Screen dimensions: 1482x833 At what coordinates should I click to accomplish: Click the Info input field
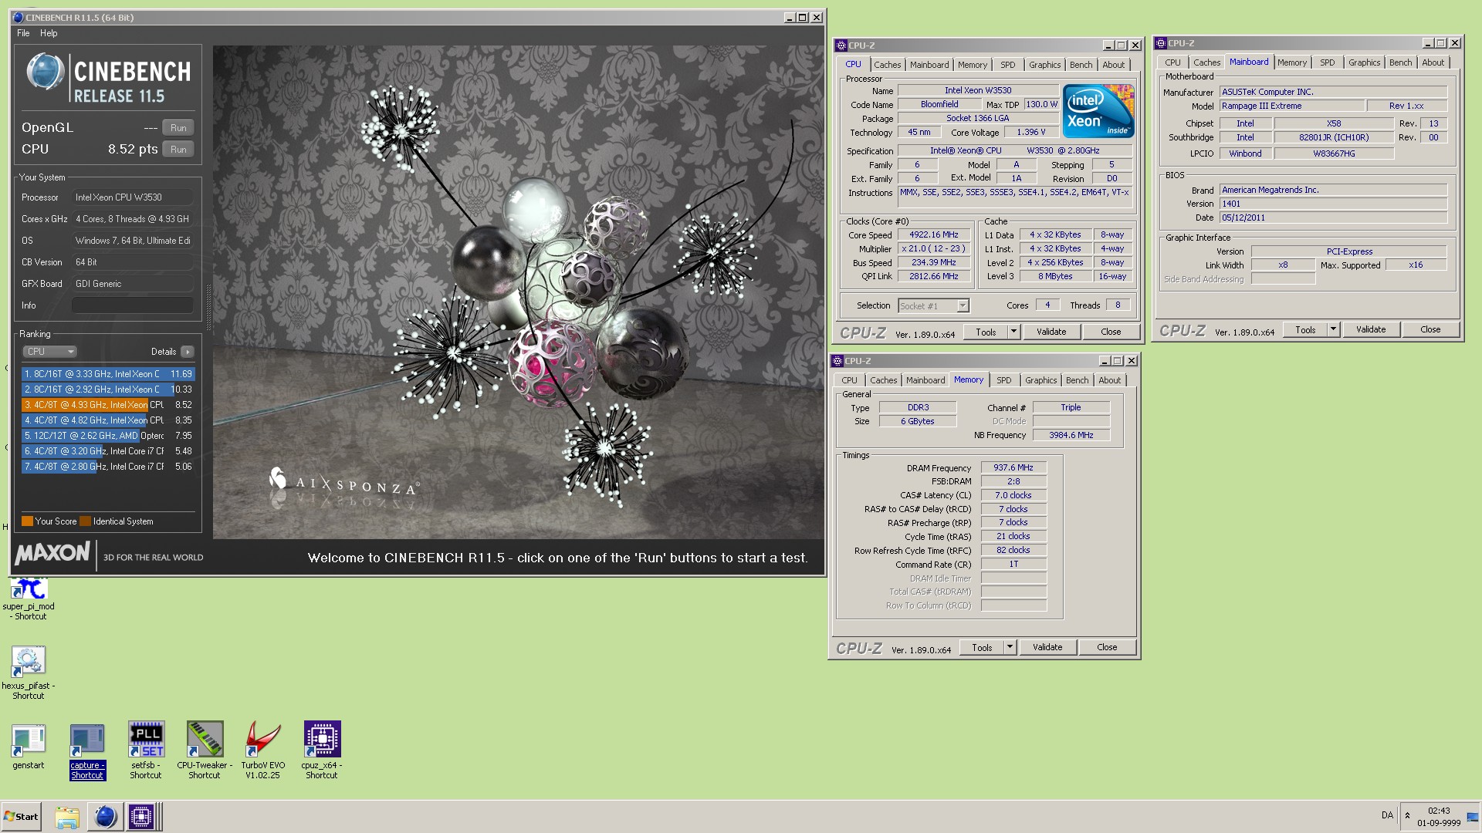(133, 305)
